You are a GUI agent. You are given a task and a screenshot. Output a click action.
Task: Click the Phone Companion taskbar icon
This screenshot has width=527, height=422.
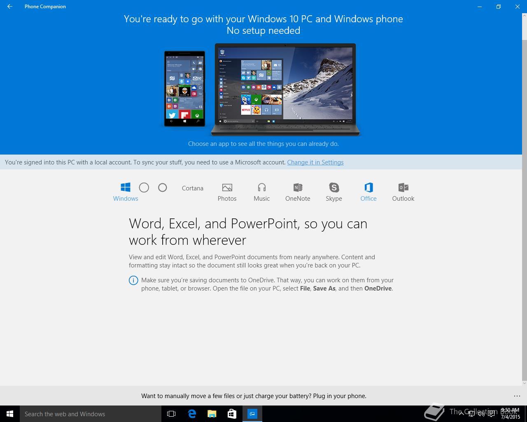tap(252, 414)
